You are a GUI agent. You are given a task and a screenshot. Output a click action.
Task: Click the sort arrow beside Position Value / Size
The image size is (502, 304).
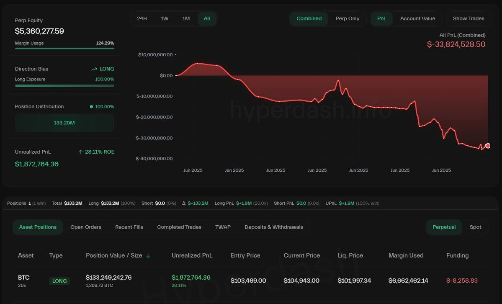[x=148, y=255]
